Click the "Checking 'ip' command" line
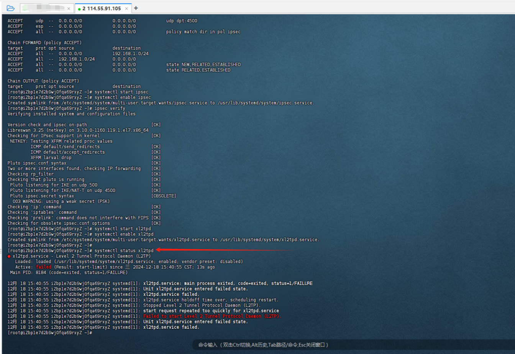 tap(34, 207)
